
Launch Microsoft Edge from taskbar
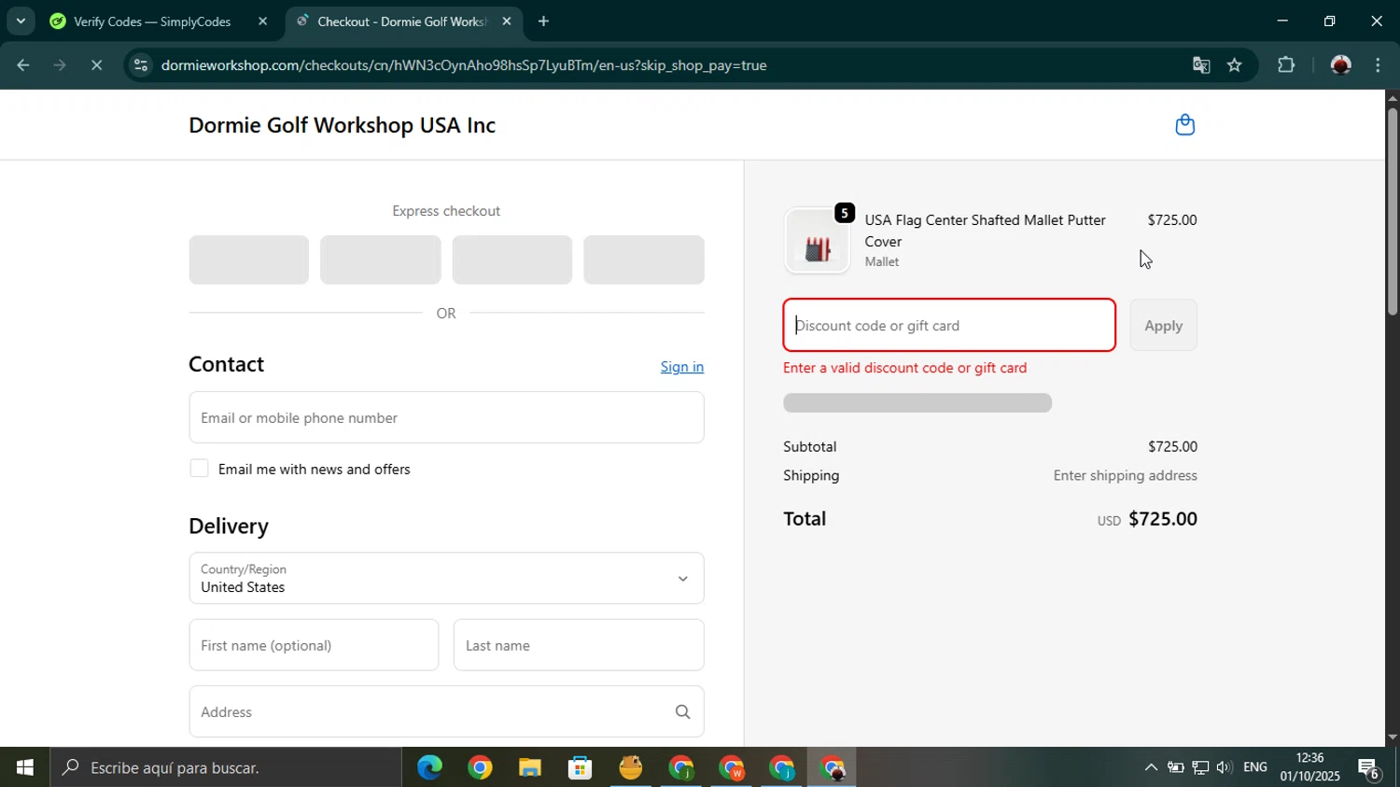(x=429, y=767)
